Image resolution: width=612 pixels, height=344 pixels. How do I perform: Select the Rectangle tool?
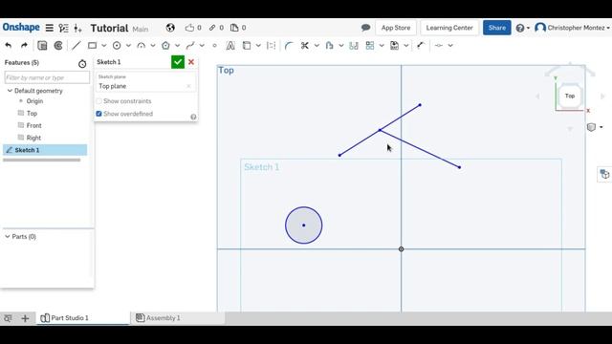92,46
